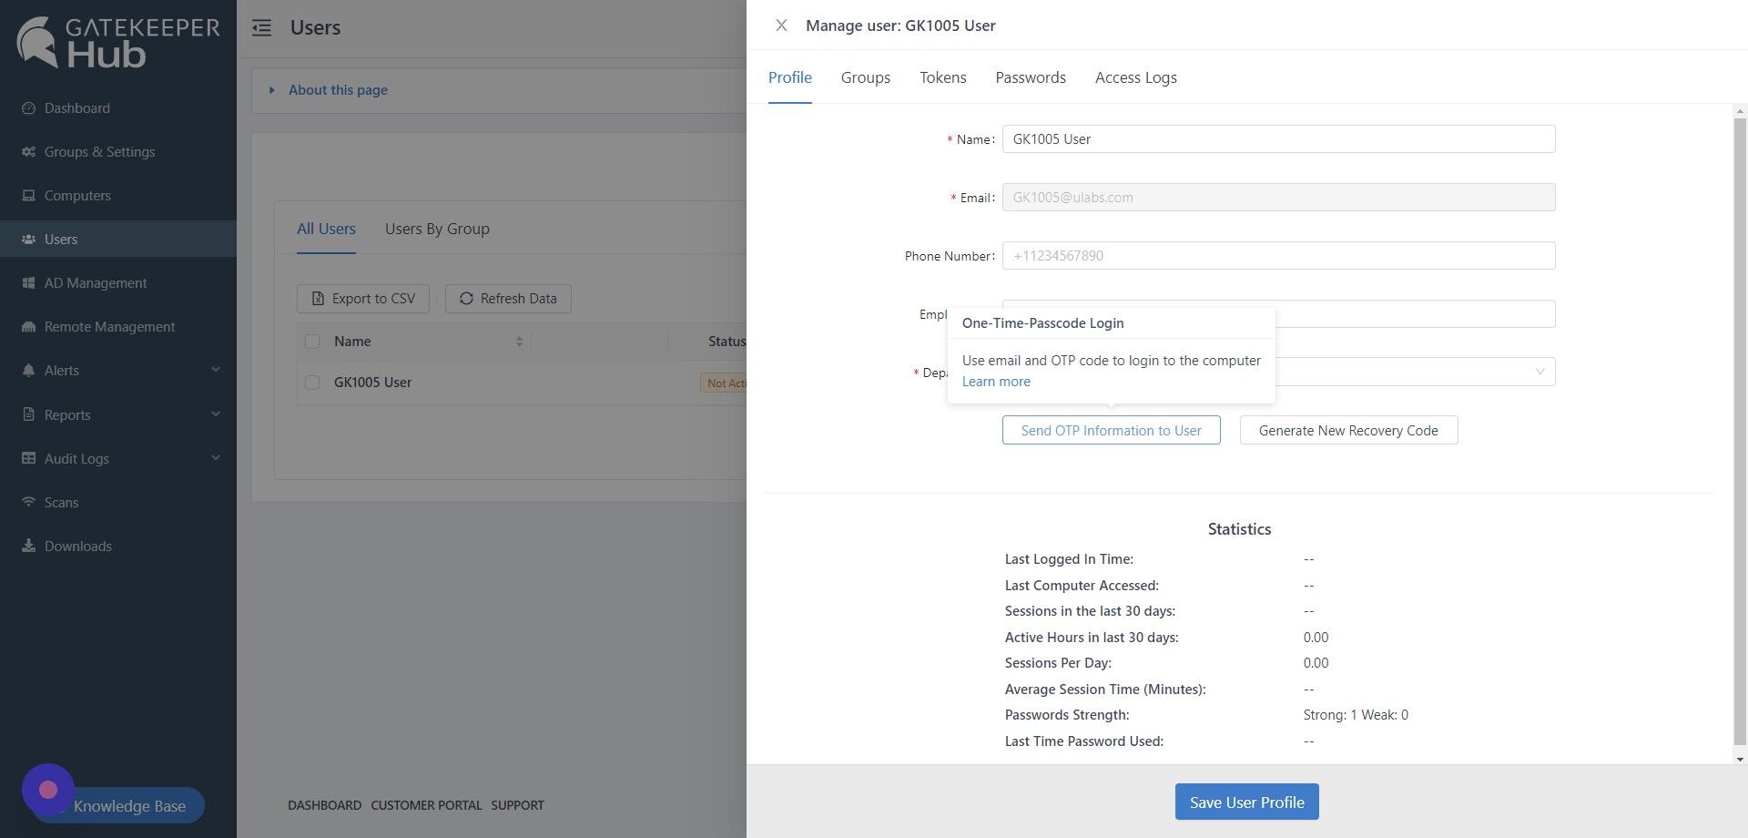Switch to the Passwords tab
This screenshot has width=1748, height=838.
[x=1031, y=77]
